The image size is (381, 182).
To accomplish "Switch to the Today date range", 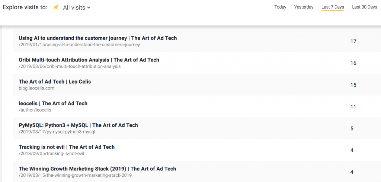I will point(280,7).
